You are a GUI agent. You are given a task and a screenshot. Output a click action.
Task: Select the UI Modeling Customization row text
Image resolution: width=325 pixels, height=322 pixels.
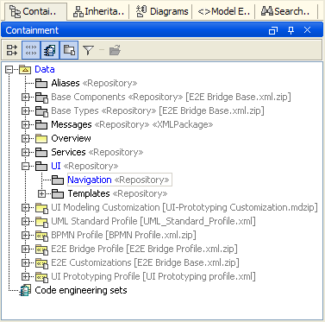(184, 207)
